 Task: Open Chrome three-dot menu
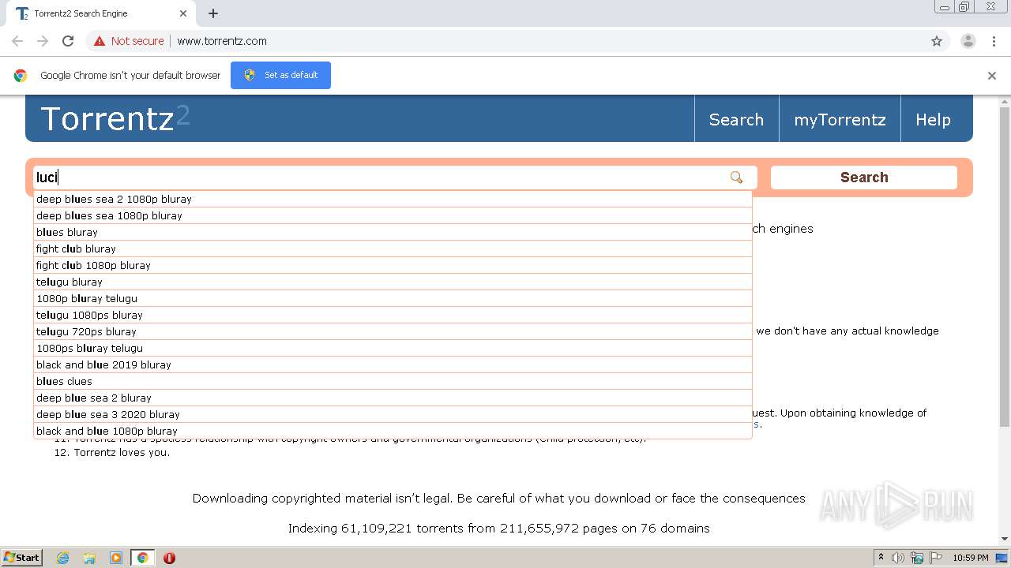coord(994,41)
